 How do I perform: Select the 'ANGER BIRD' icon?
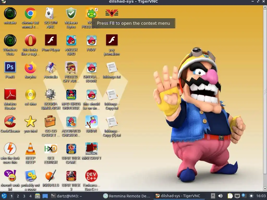click(71, 40)
